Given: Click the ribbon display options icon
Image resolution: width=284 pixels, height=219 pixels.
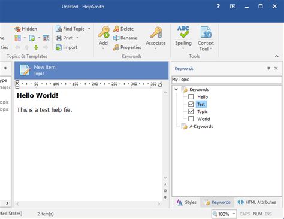Looking at the screenshot, I should (x=232, y=7).
